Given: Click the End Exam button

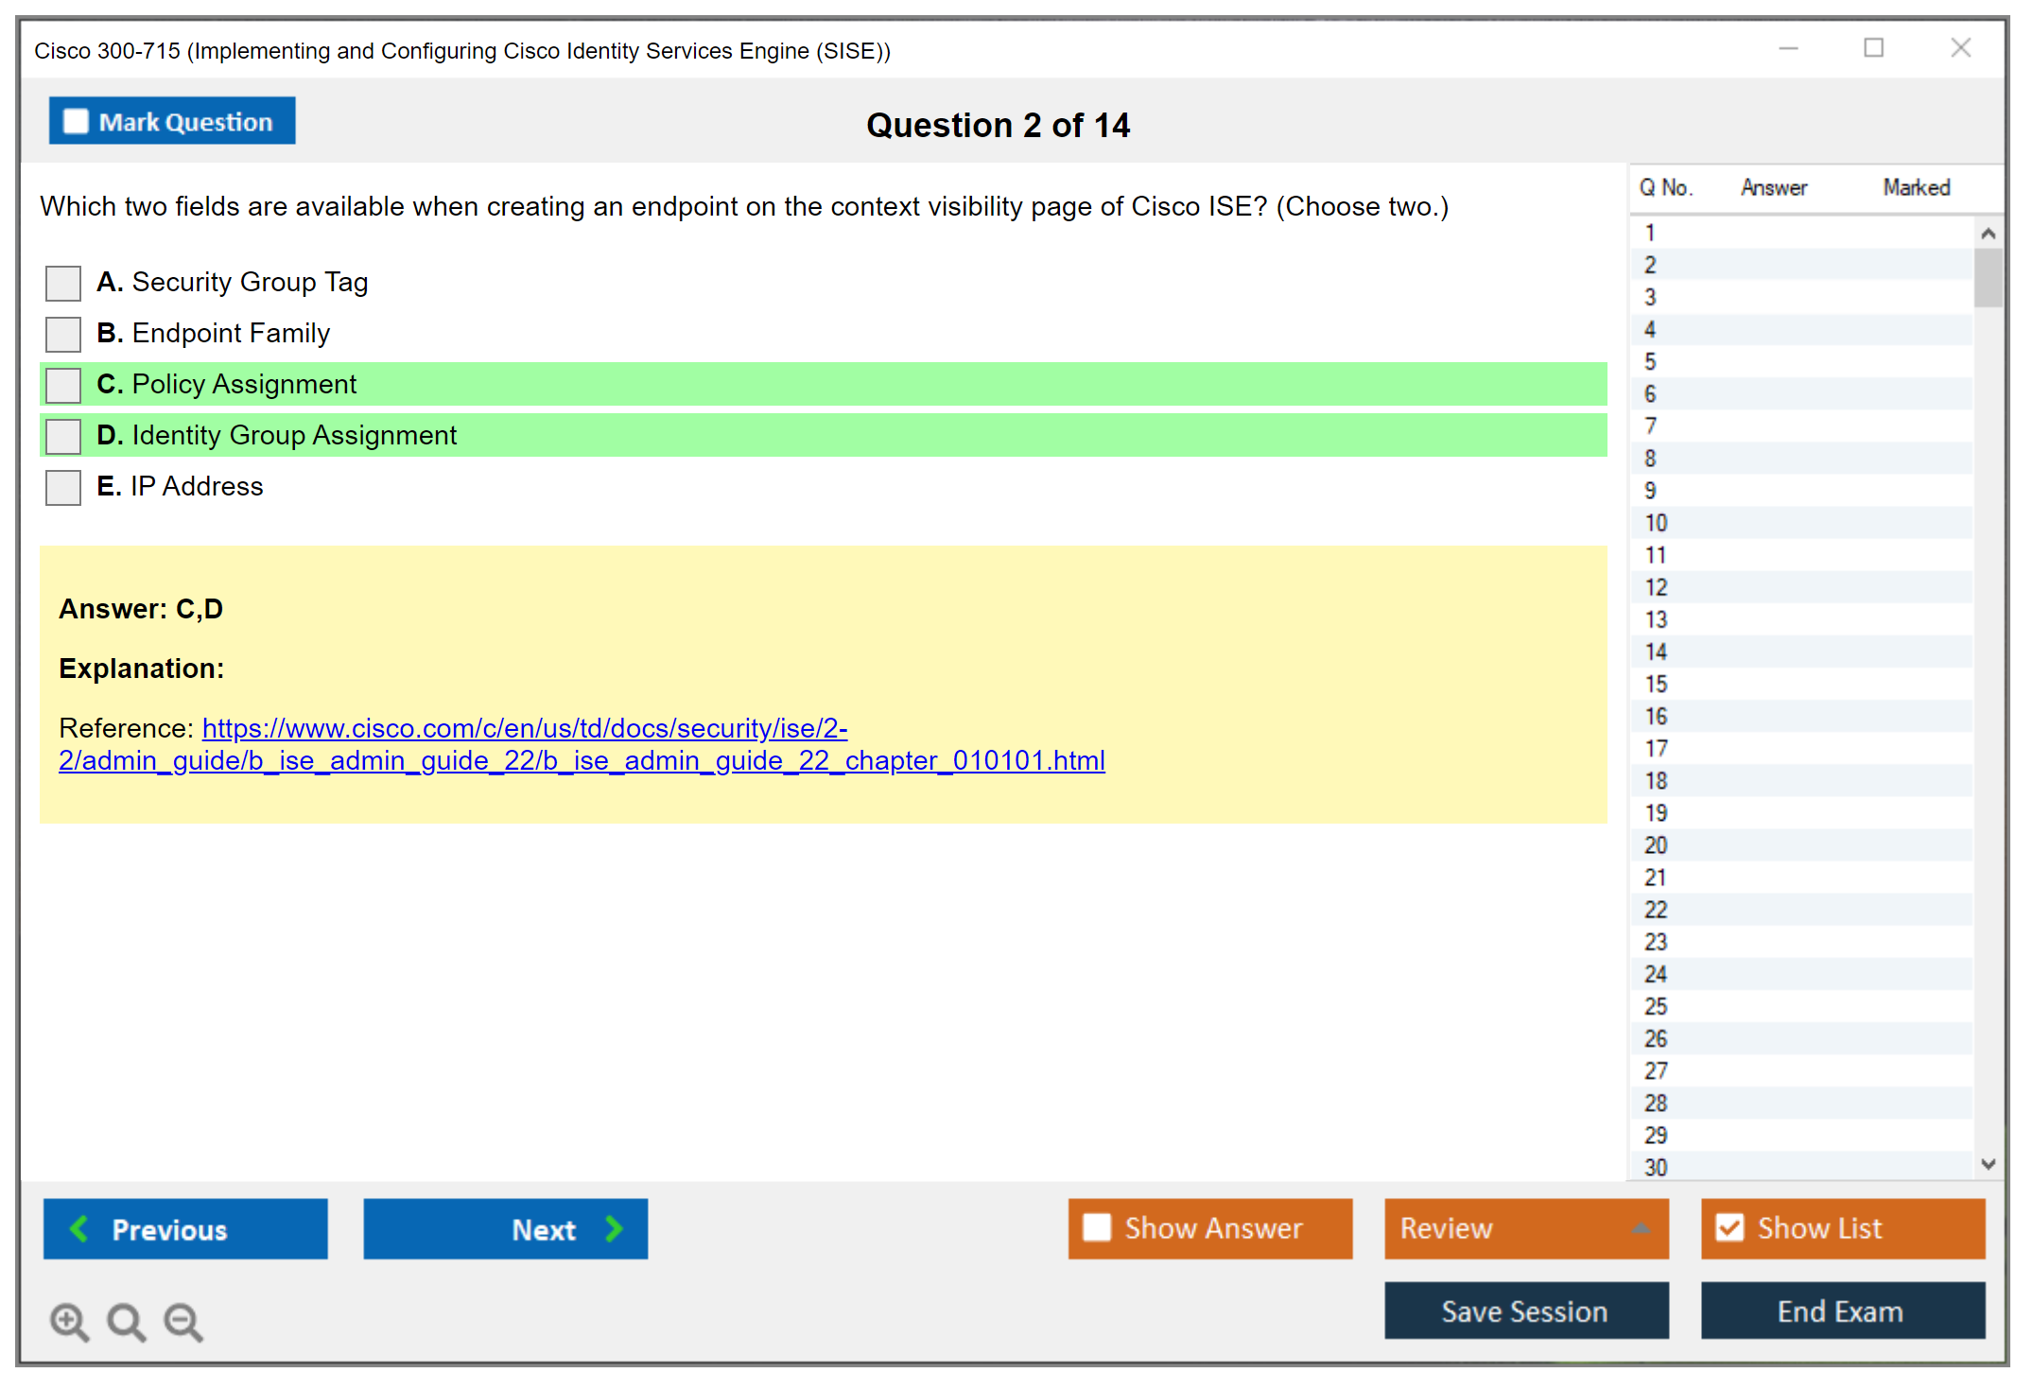Looking at the screenshot, I should point(1841,1311).
